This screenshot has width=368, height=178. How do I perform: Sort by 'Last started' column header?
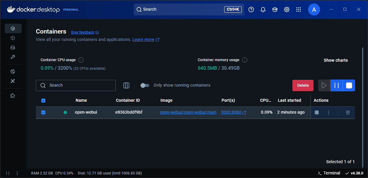(x=289, y=100)
